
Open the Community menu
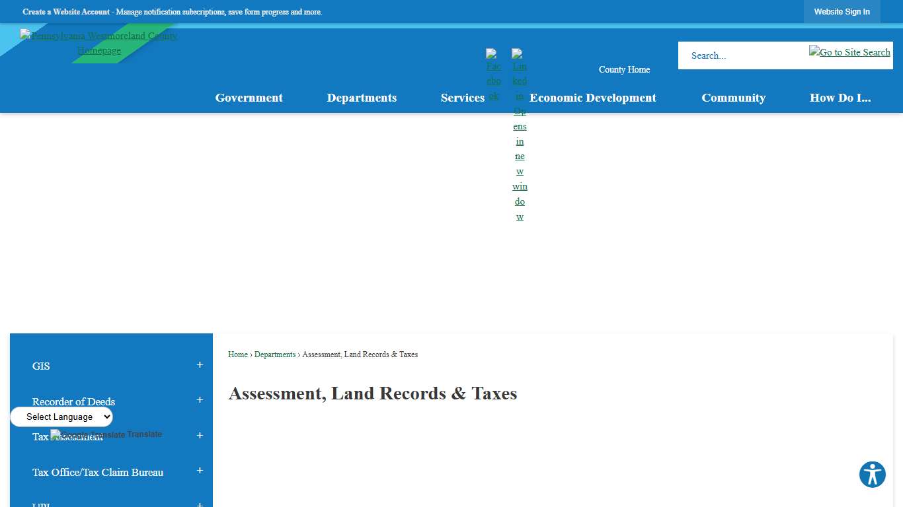tap(734, 98)
